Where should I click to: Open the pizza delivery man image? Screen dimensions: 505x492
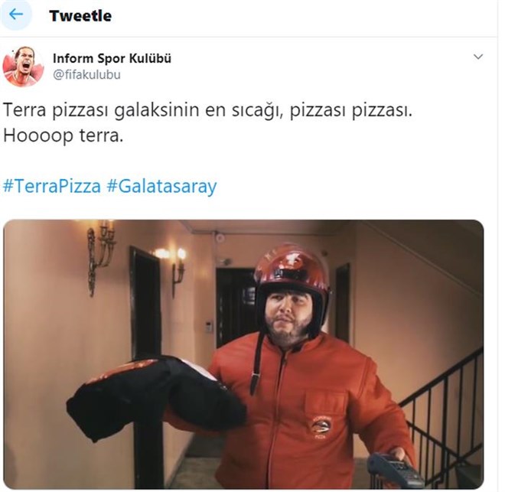coord(243,354)
